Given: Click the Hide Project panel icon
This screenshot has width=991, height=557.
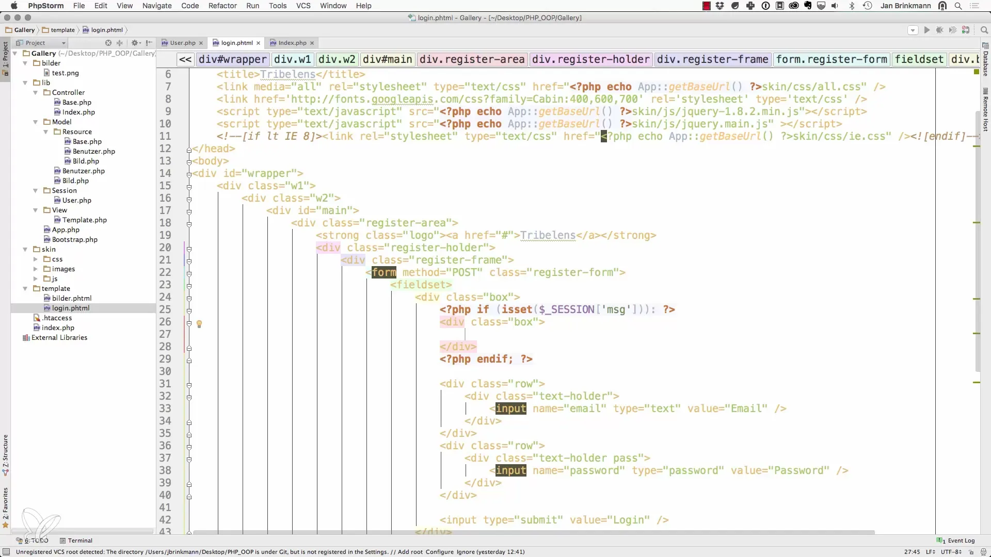Looking at the screenshot, I should 149,43.
